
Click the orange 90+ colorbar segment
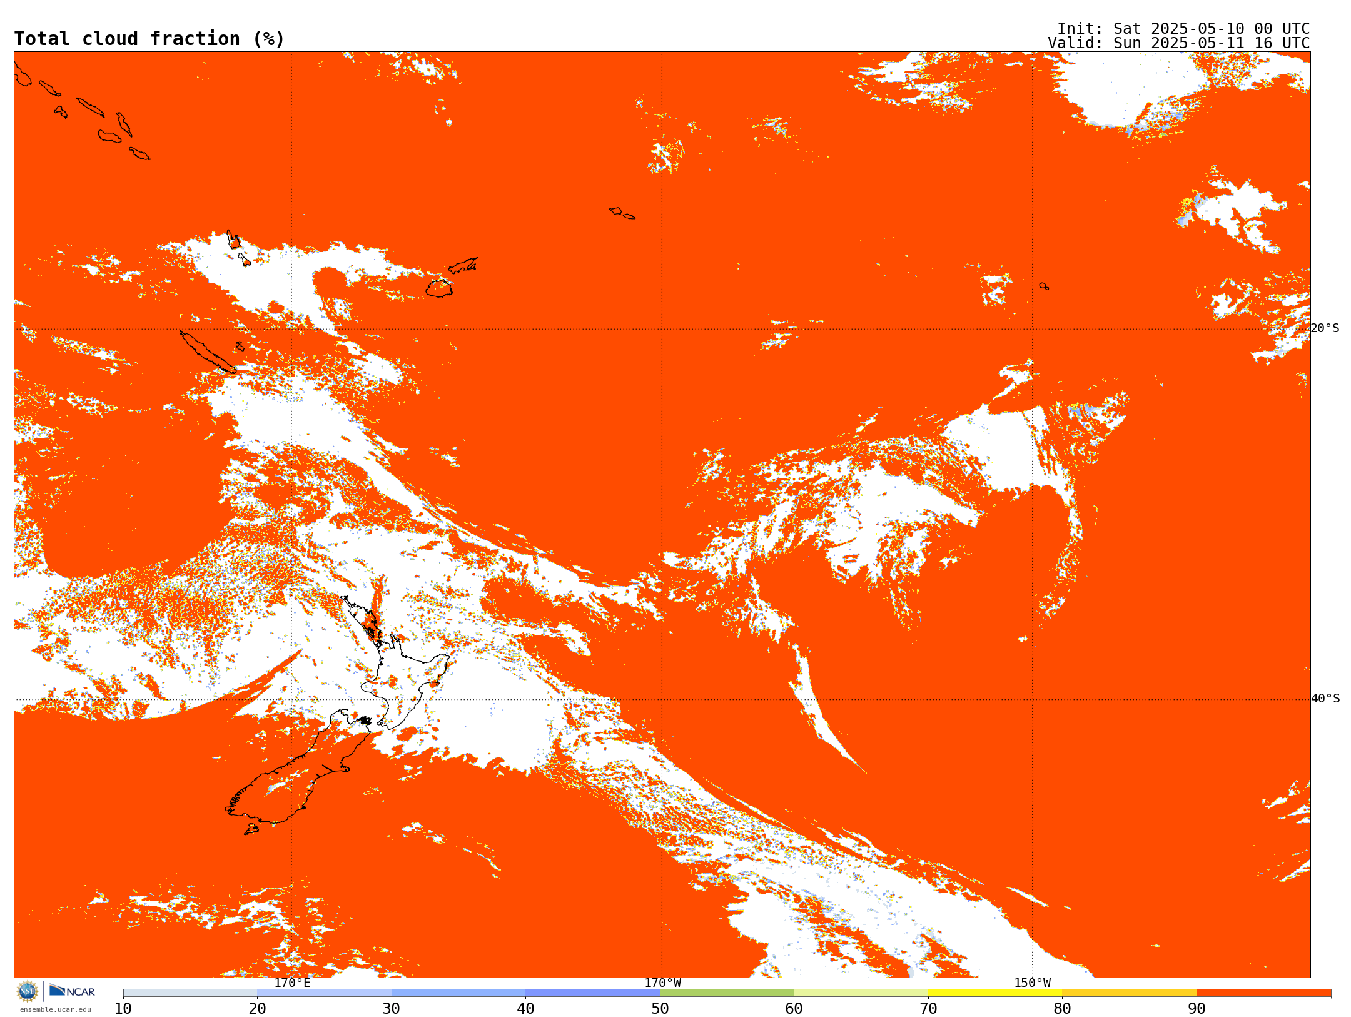tap(1263, 993)
